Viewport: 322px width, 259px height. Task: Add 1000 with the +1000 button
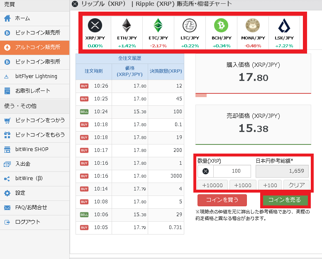click(243, 185)
